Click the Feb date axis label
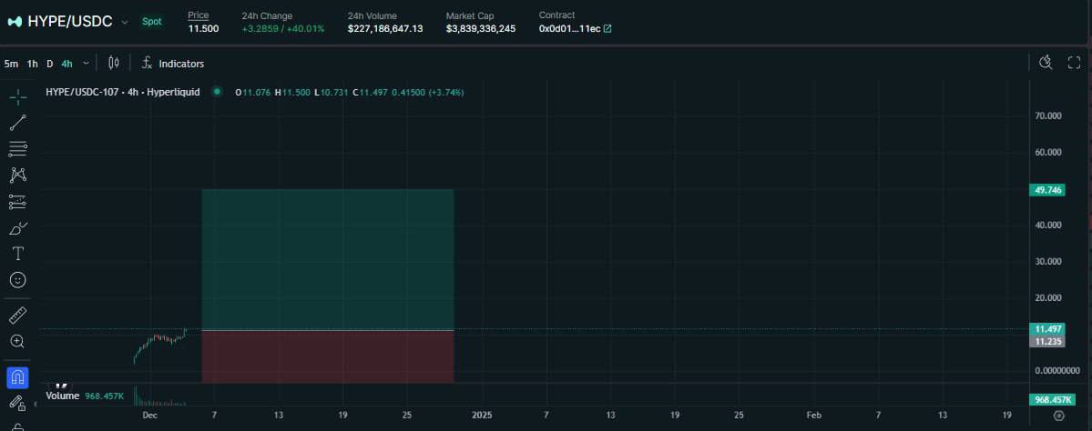The image size is (1092, 431). (x=813, y=415)
